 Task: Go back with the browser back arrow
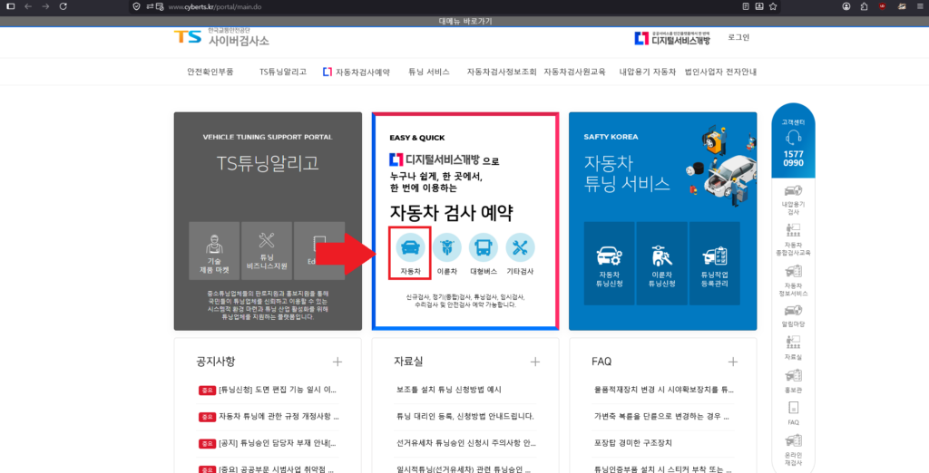click(x=28, y=6)
